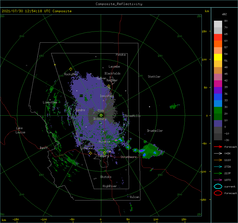Image resolution: width=238 pixels, height=223 pixels.
Task: Click the Strathmore label
Action: (129, 157)
